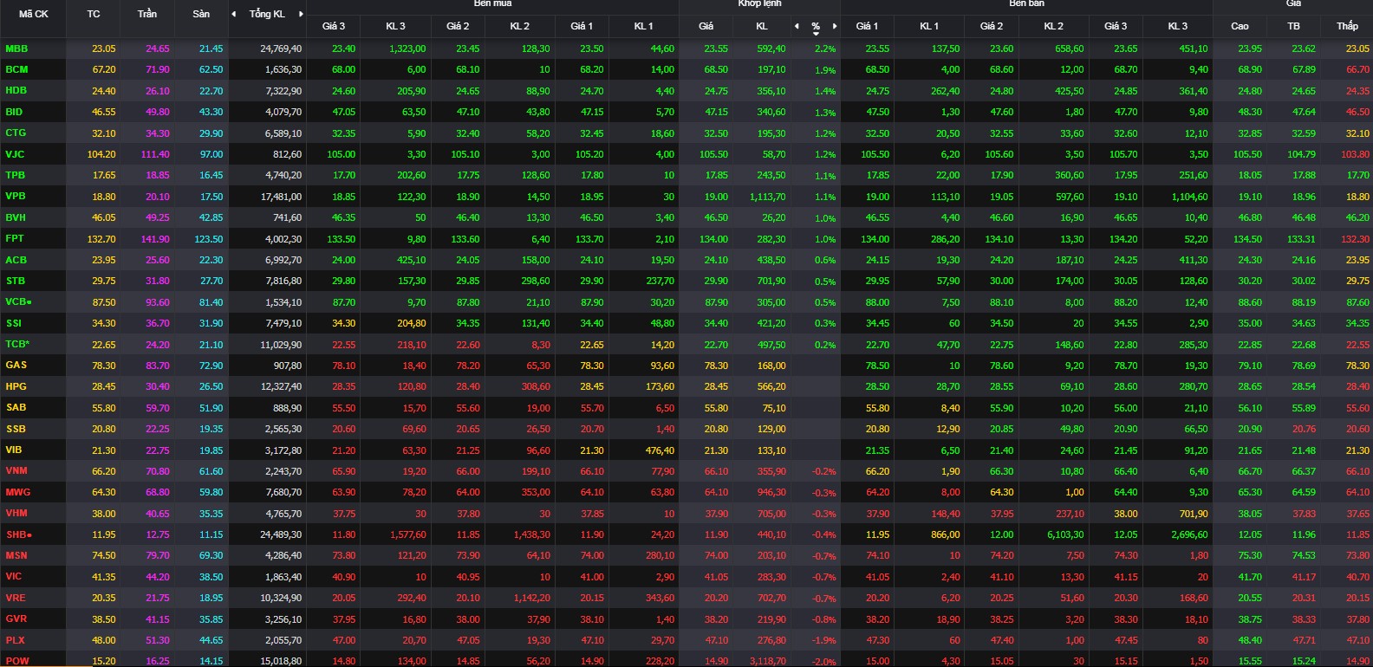Open the SSB stock symbol

(16, 429)
